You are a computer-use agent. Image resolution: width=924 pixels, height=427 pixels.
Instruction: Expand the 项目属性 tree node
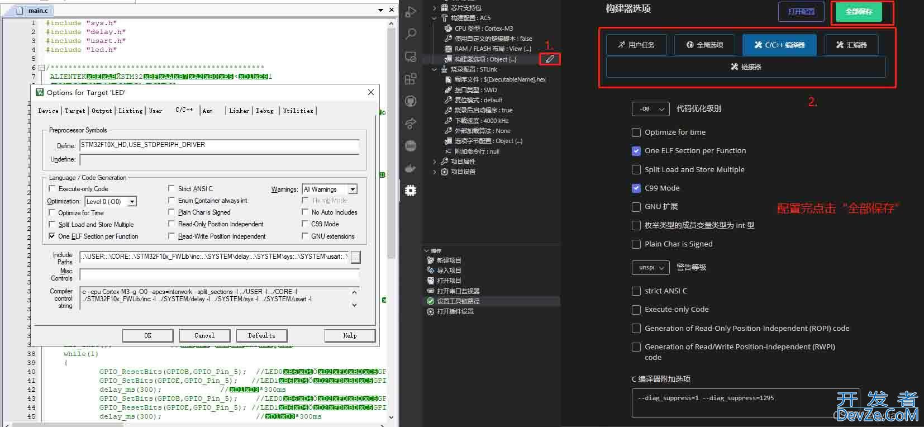tap(435, 162)
